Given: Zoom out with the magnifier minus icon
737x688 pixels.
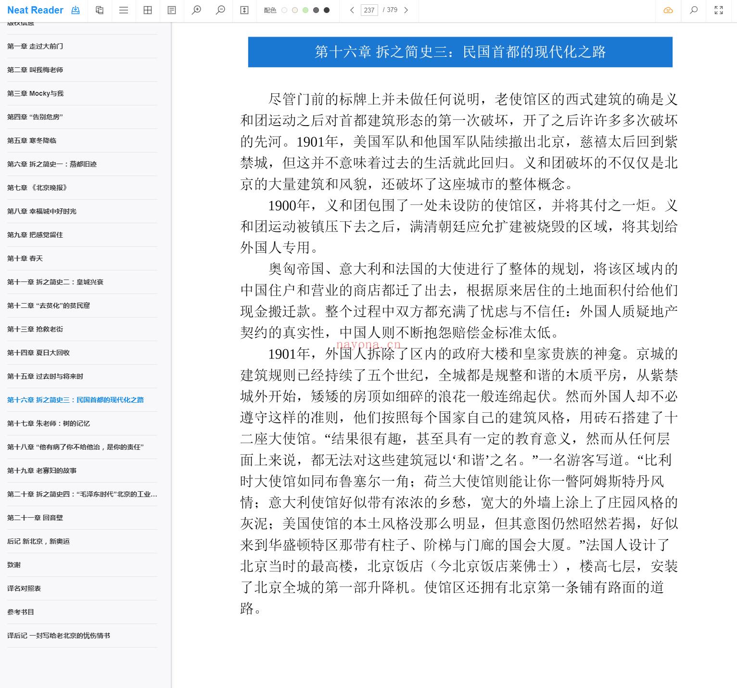Looking at the screenshot, I should (220, 10).
